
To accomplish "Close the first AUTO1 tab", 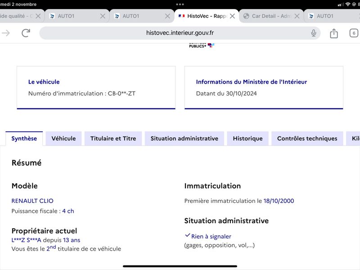I will [103, 16].
